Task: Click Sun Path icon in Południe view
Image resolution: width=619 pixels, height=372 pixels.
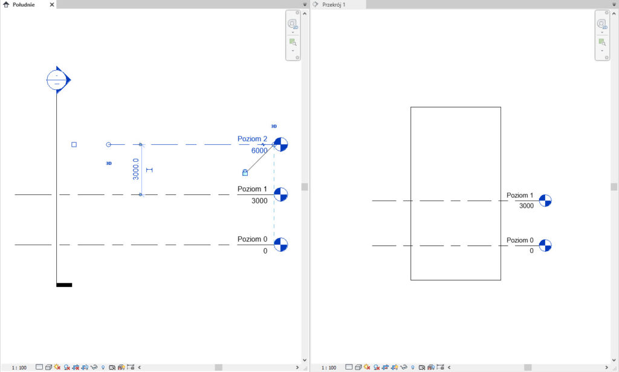Action: tap(57, 367)
